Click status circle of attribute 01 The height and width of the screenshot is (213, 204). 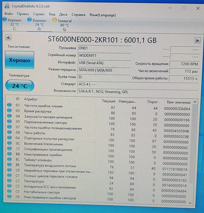point(9,105)
